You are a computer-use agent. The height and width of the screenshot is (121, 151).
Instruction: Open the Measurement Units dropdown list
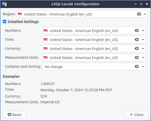tap(143, 58)
